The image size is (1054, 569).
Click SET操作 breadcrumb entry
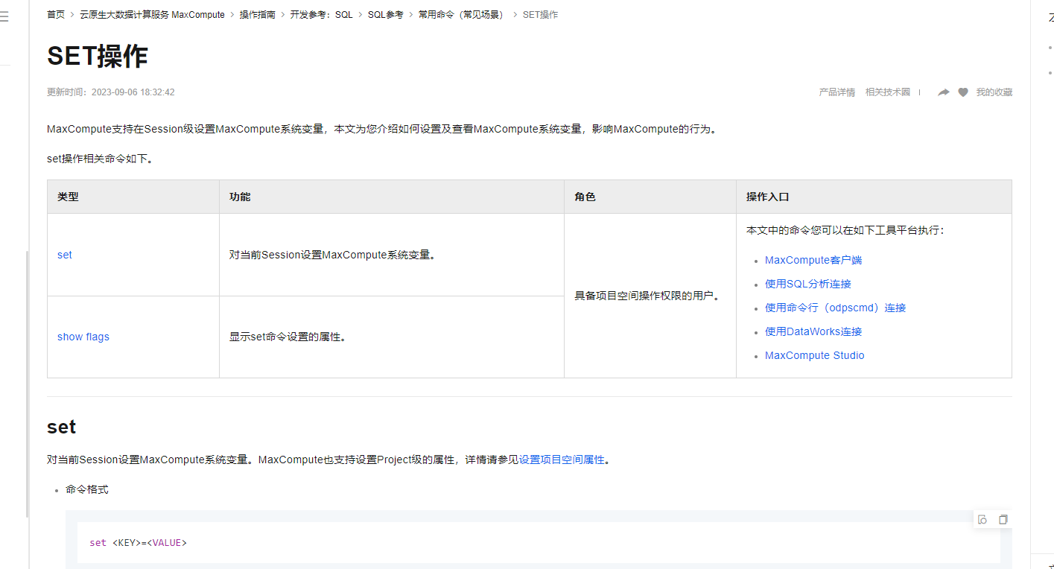coord(540,15)
